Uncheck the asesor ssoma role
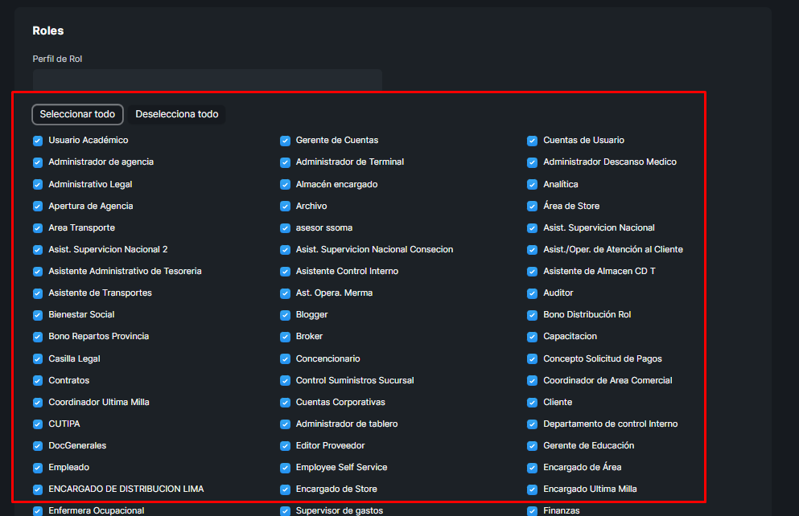This screenshot has width=799, height=516. 285,228
